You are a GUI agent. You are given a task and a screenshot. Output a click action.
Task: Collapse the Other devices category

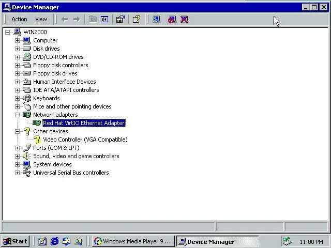[x=17, y=131]
